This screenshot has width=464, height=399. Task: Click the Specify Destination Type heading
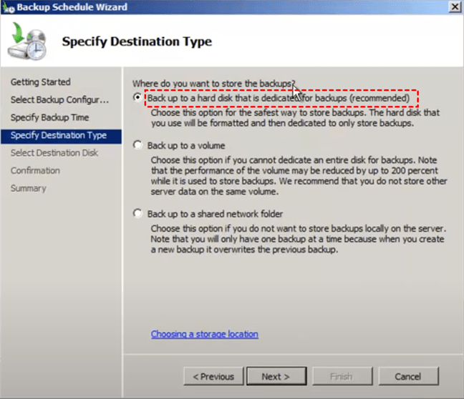[x=137, y=41]
